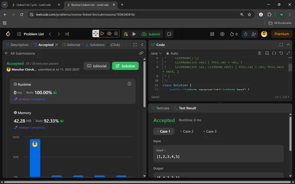Click the hide-eye overlay icon

tap(109, 34)
